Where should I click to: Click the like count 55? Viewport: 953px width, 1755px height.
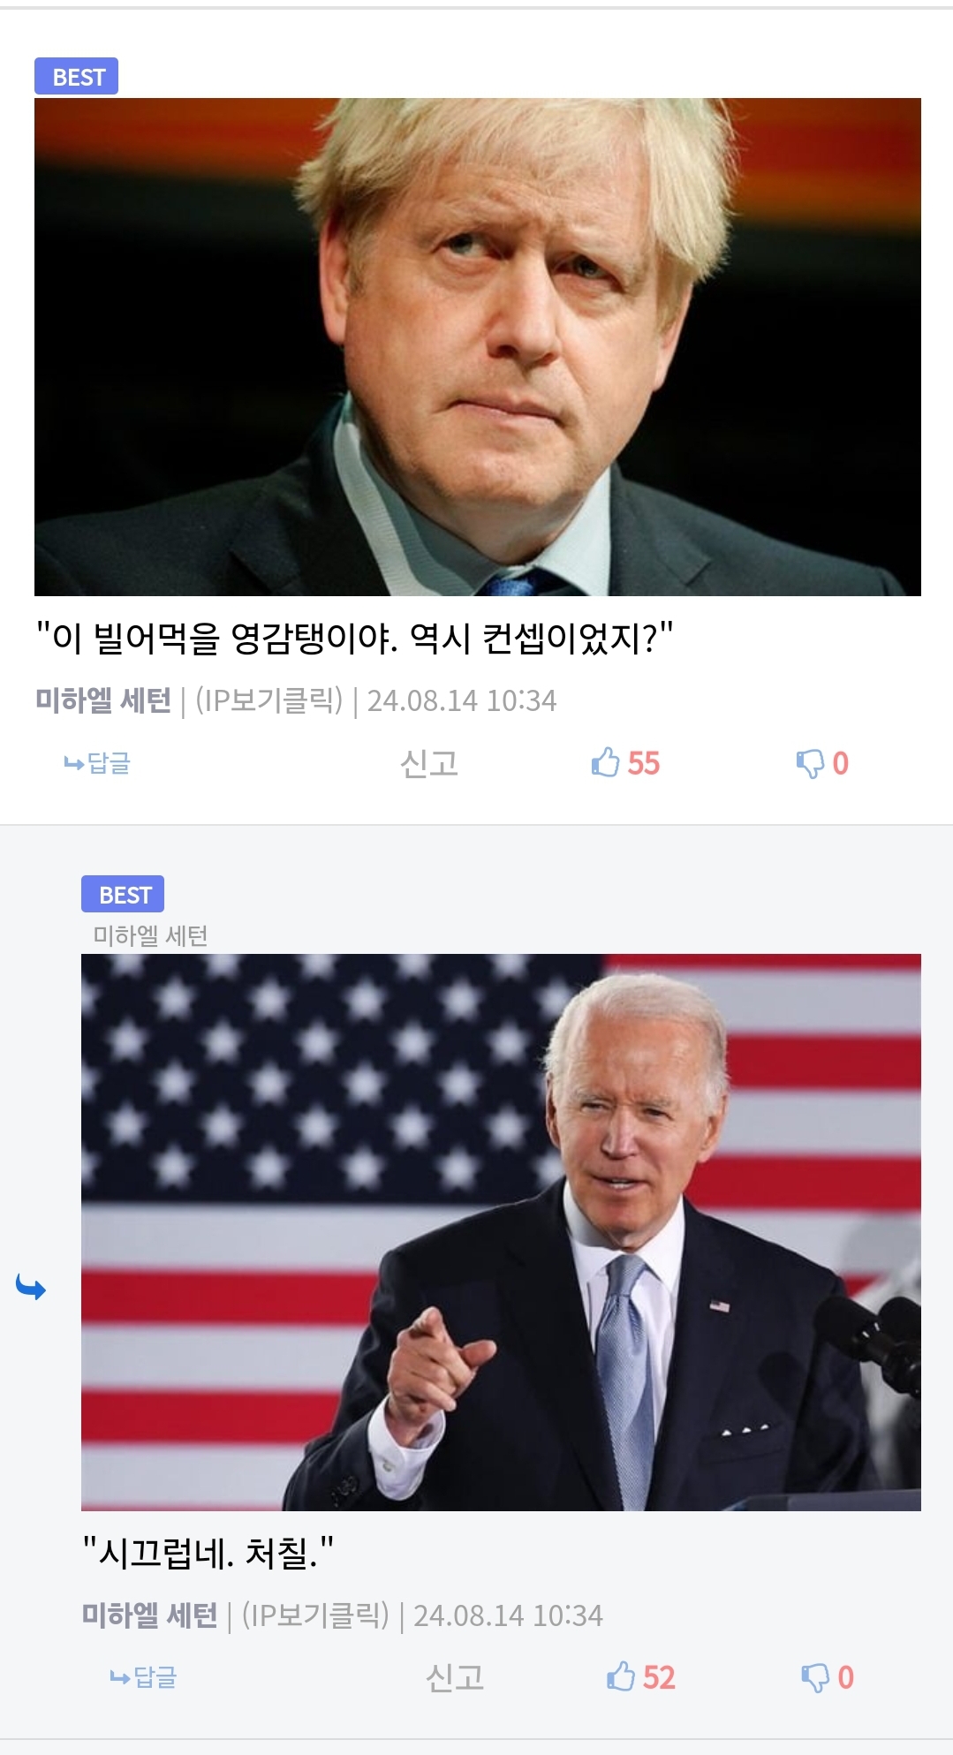[644, 763]
